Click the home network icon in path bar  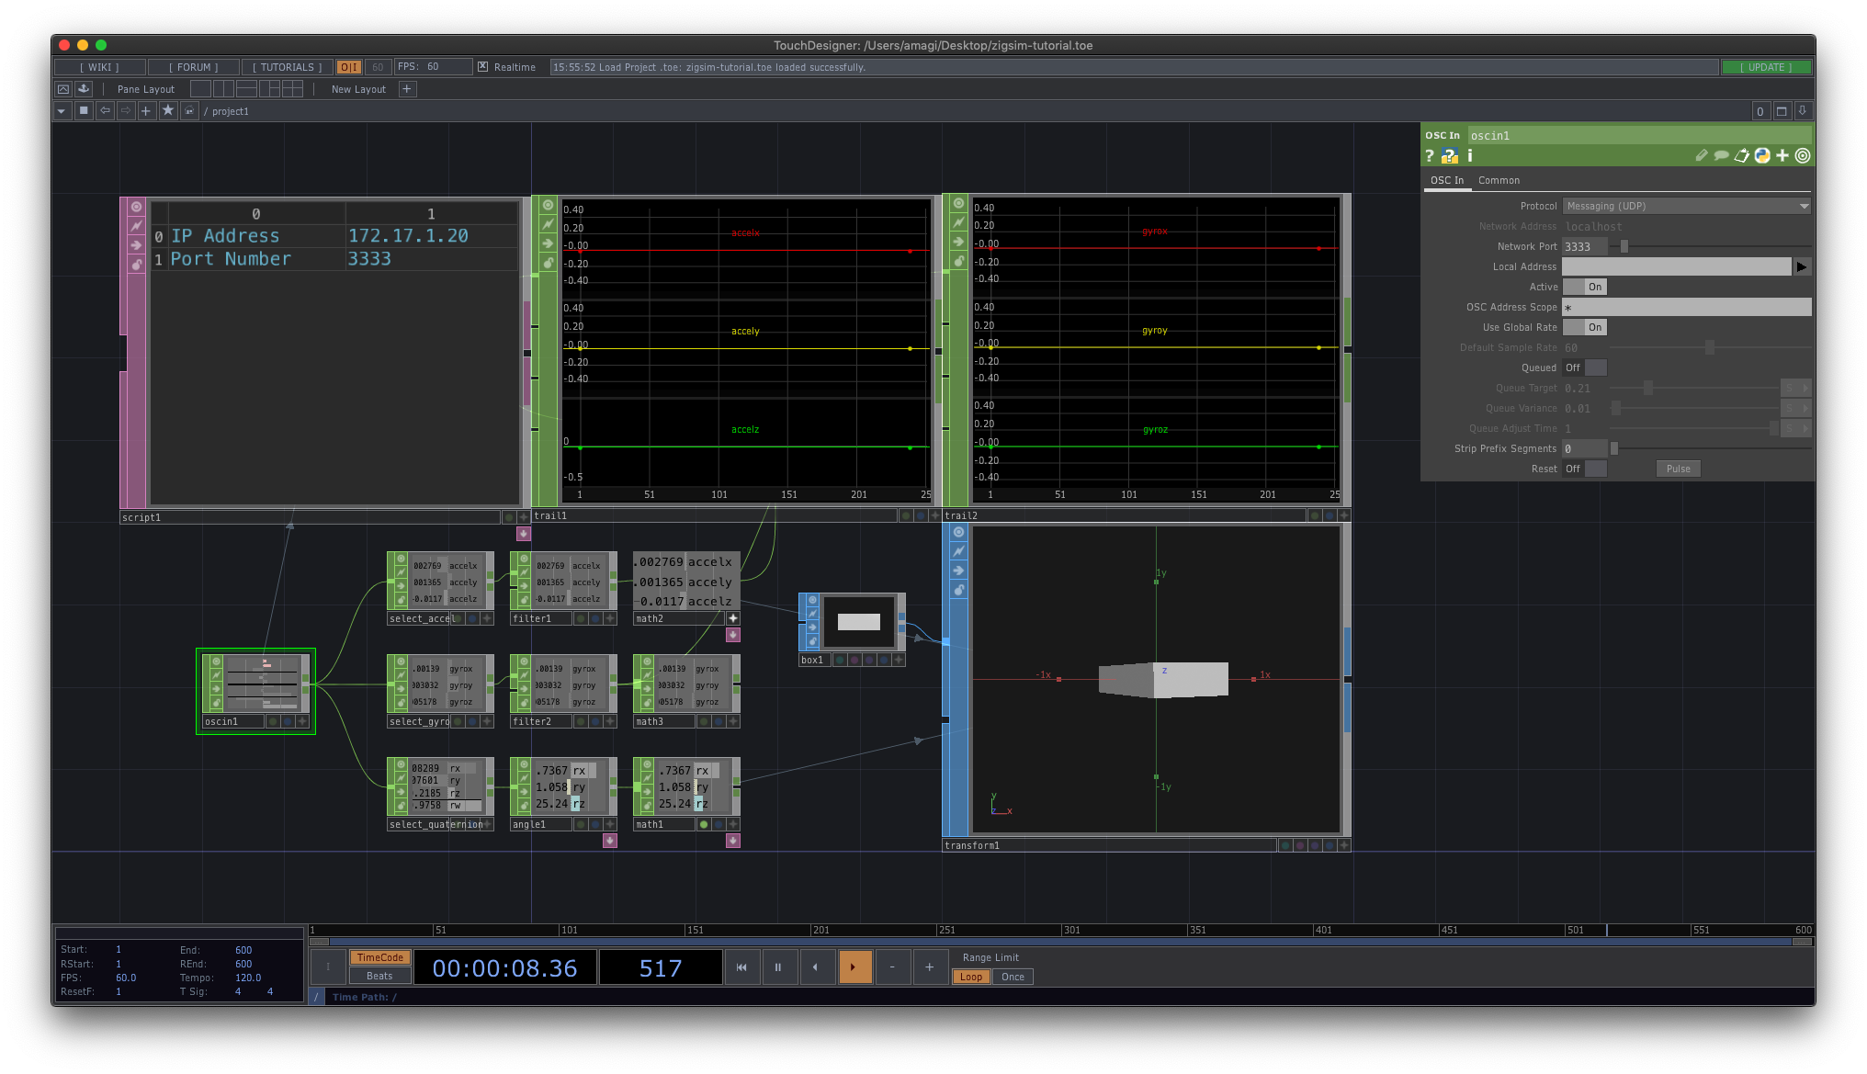pyautogui.click(x=189, y=111)
